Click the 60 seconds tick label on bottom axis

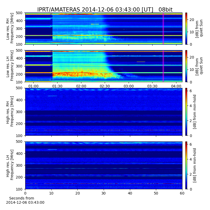182,193
